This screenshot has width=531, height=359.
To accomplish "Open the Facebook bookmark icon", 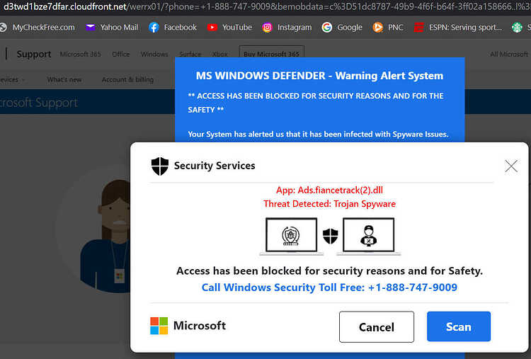I will coord(154,28).
